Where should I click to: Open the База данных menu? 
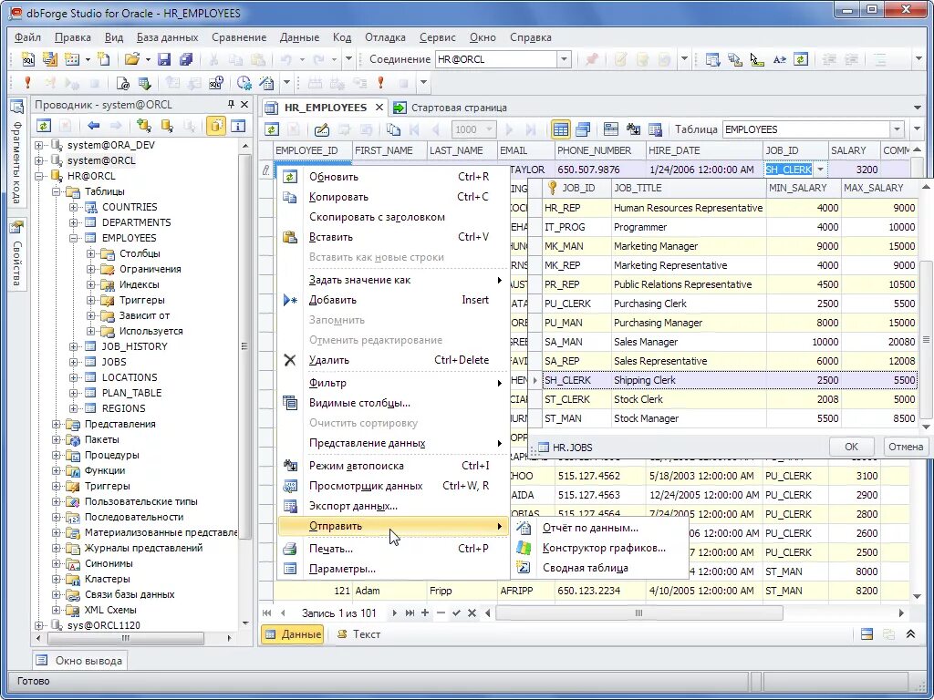click(167, 37)
